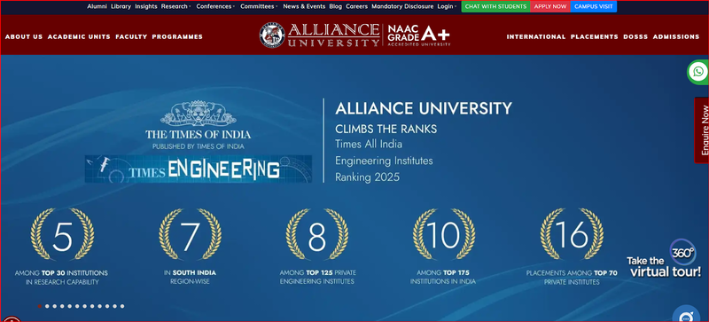Click the rank 7 laurel badge
Screen dimensions: 709x322
click(x=190, y=234)
